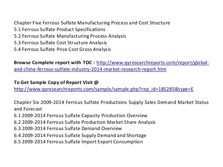
Task: Click the 5.2 Manufacturing Process Analysis line
Action: point(70,36)
